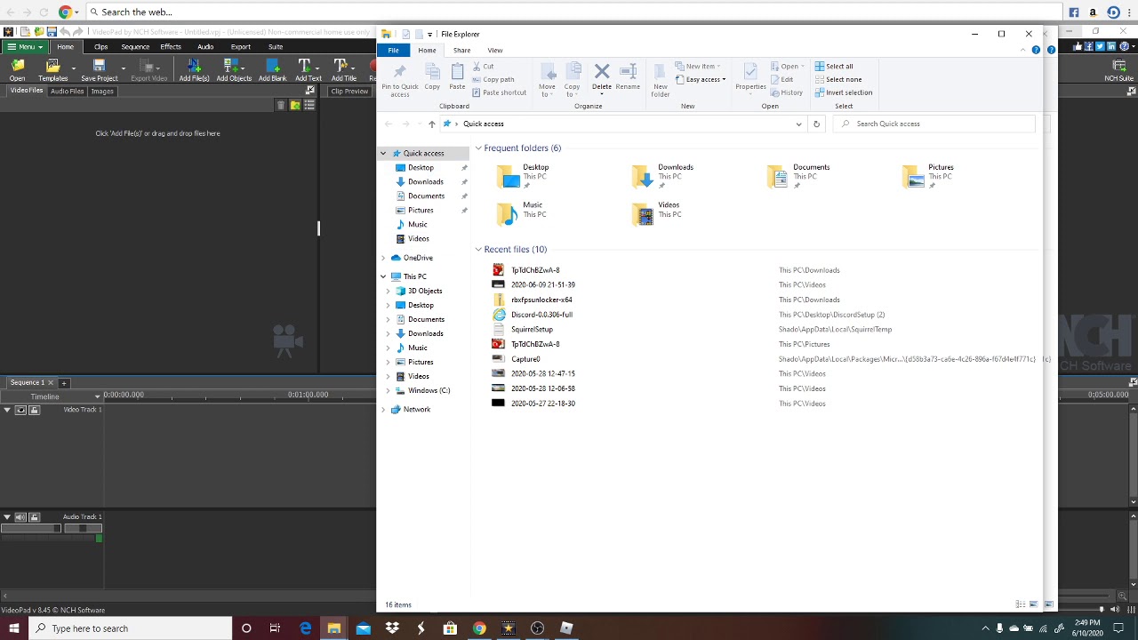Viewport: 1138px width, 640px height.
Task: Open Easy access dropdown in ribbon
Action: coord(701,79)
